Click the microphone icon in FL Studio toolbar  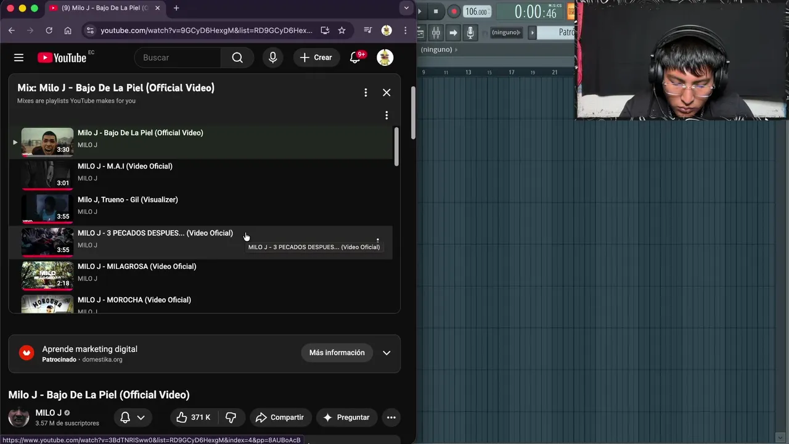click(x=470, y=32)
